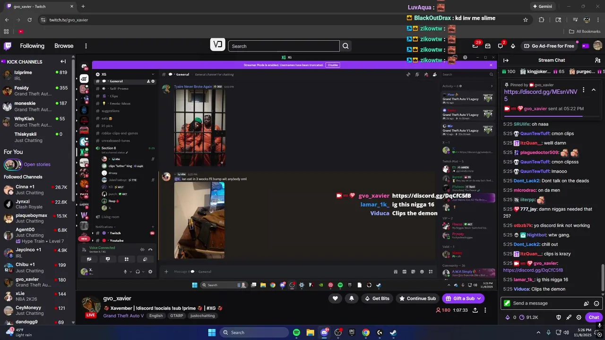Open File Explorer from the taskbar
The image size is (605, 340).
[310, 332]
